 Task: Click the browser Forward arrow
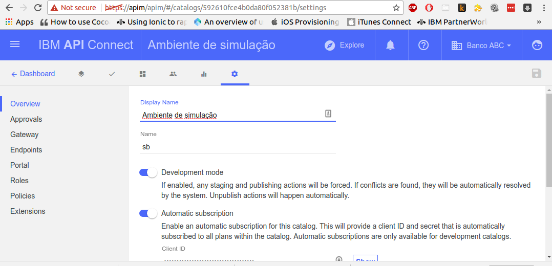pos(24,8)
